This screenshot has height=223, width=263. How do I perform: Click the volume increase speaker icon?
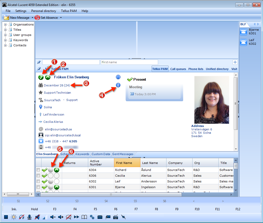(x=61, y=217)
